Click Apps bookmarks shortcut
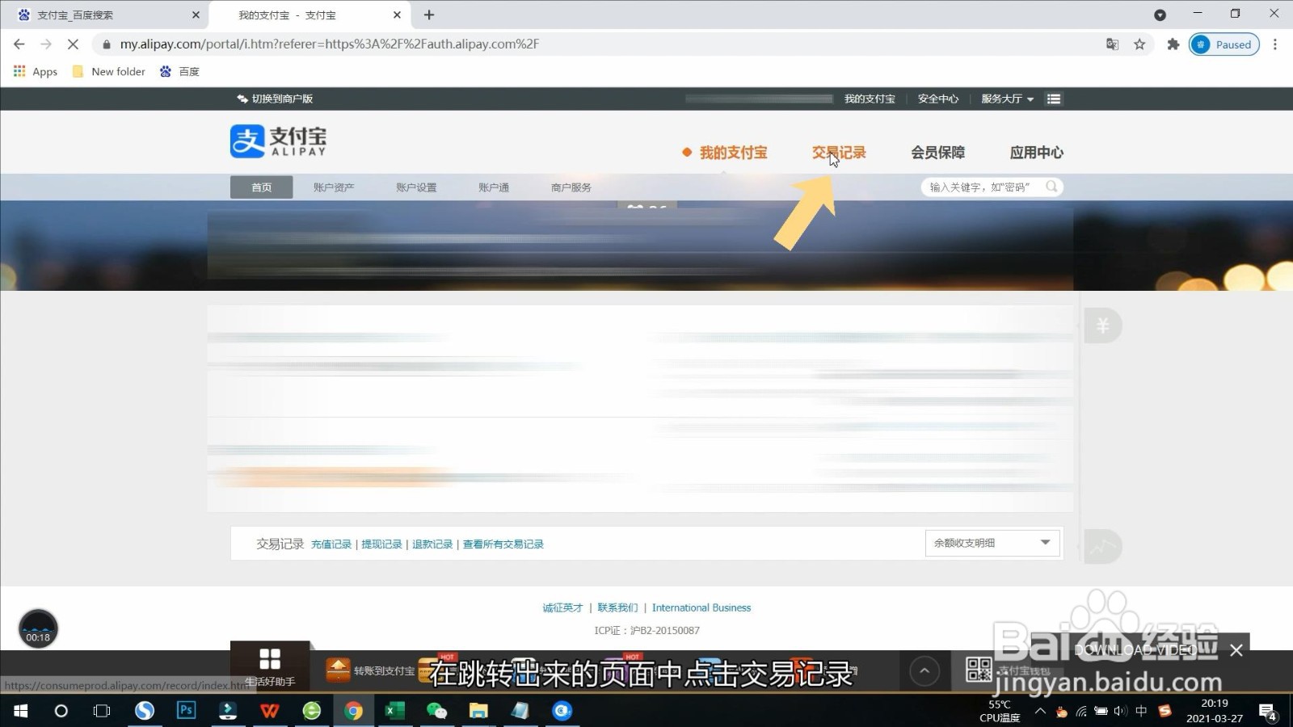 pyautogui.click(x=36, y=71)
